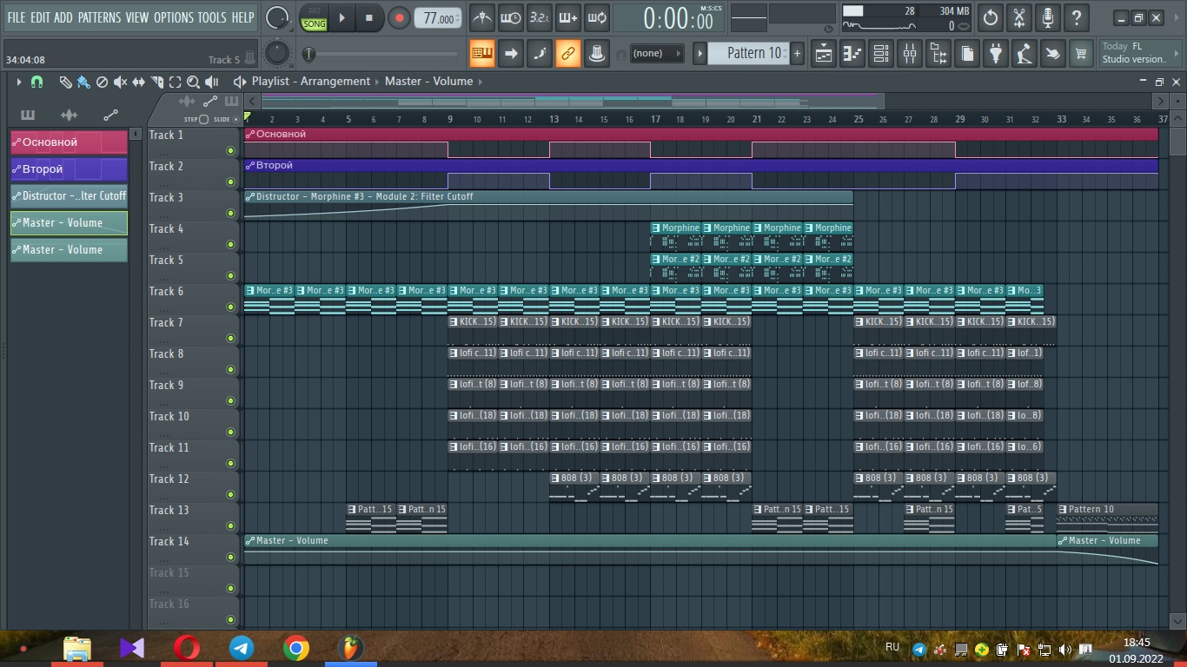The image size is (1187, 667).
Task: Open the Playlist view button
Action: (823, 53)
